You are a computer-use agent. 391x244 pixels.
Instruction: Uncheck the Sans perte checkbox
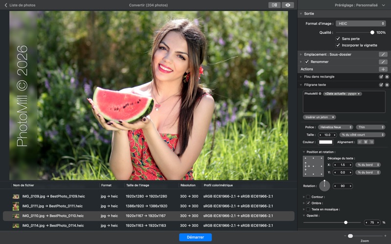coord(338,39)
